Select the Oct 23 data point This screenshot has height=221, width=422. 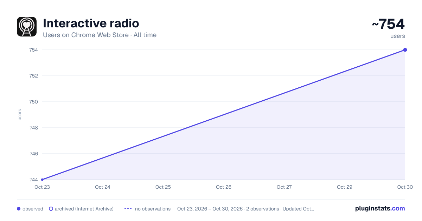(x=42, y=180)
